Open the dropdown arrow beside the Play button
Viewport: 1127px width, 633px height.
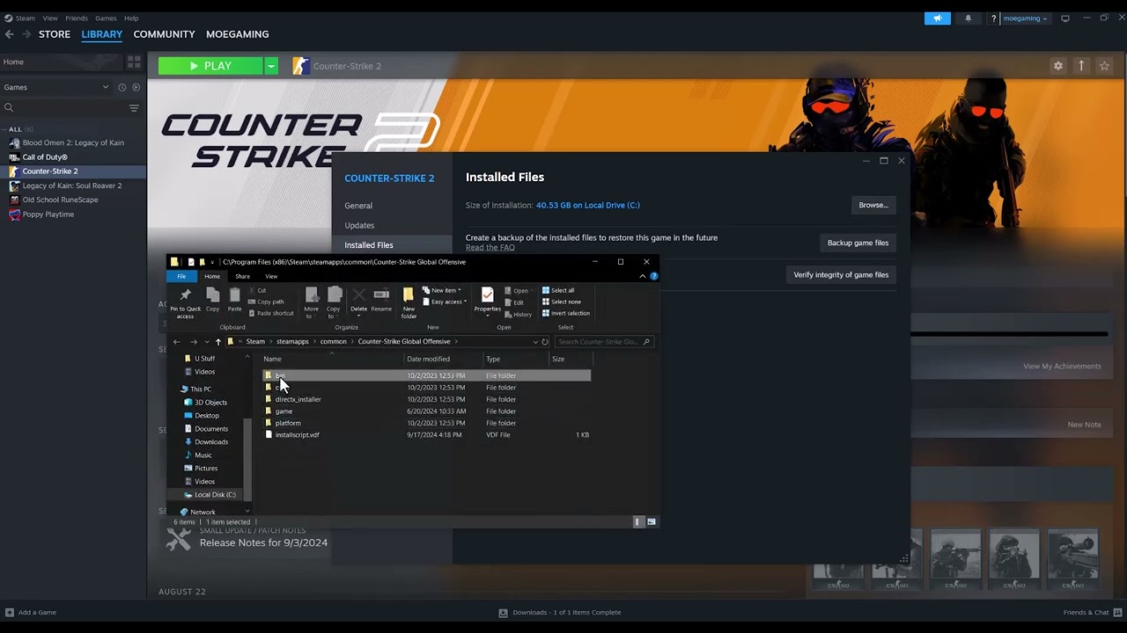point(271,66)
